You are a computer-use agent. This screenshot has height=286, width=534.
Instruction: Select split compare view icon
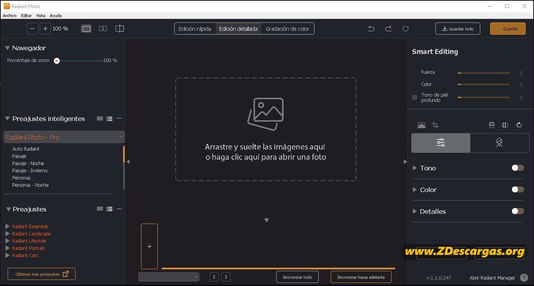[120, 29]
